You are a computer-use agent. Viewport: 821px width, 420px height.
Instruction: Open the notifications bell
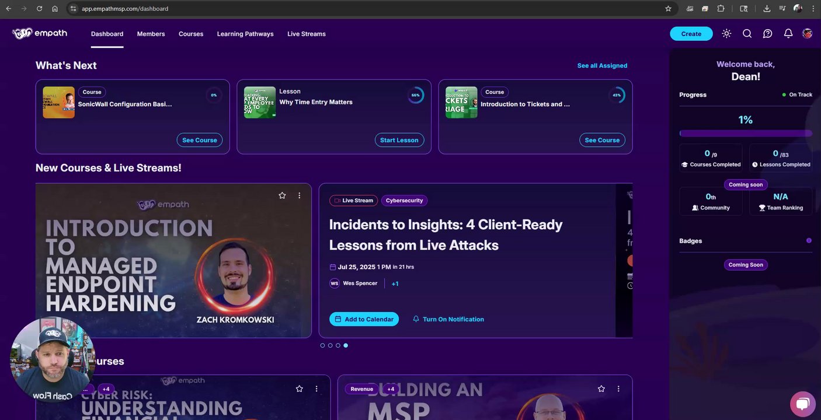pyautogui.click(x=788, y=33)
